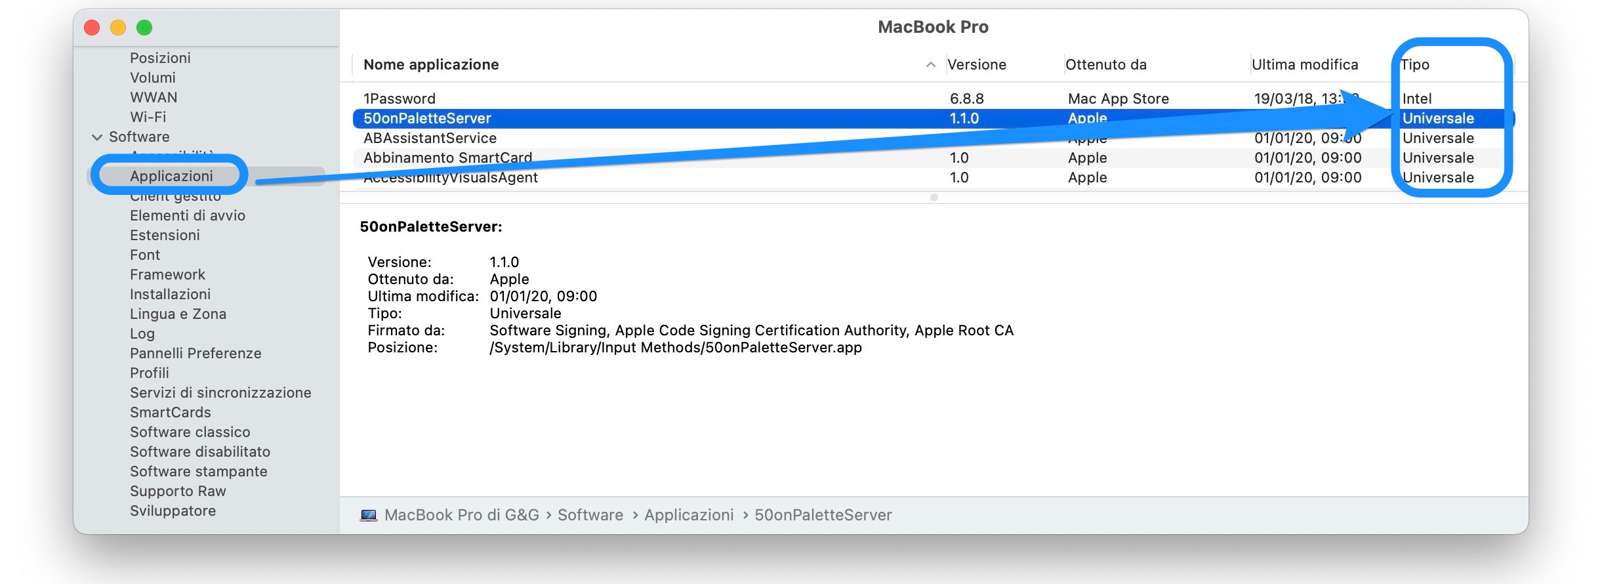Click the sort arrow on Nome applicazione

(x=930, y=64)
